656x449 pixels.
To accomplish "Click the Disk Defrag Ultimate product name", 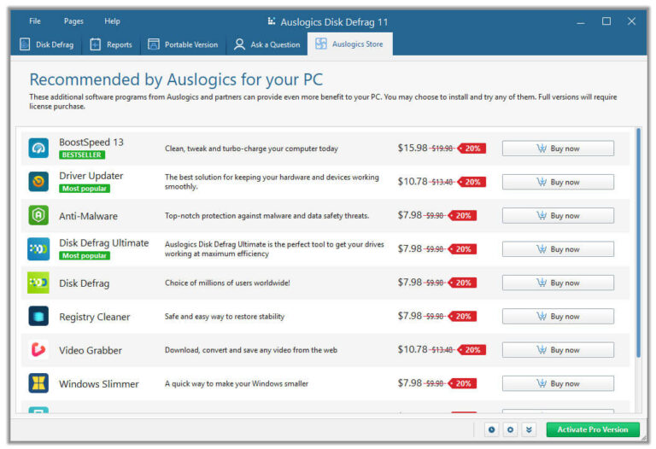I will 103,243.
